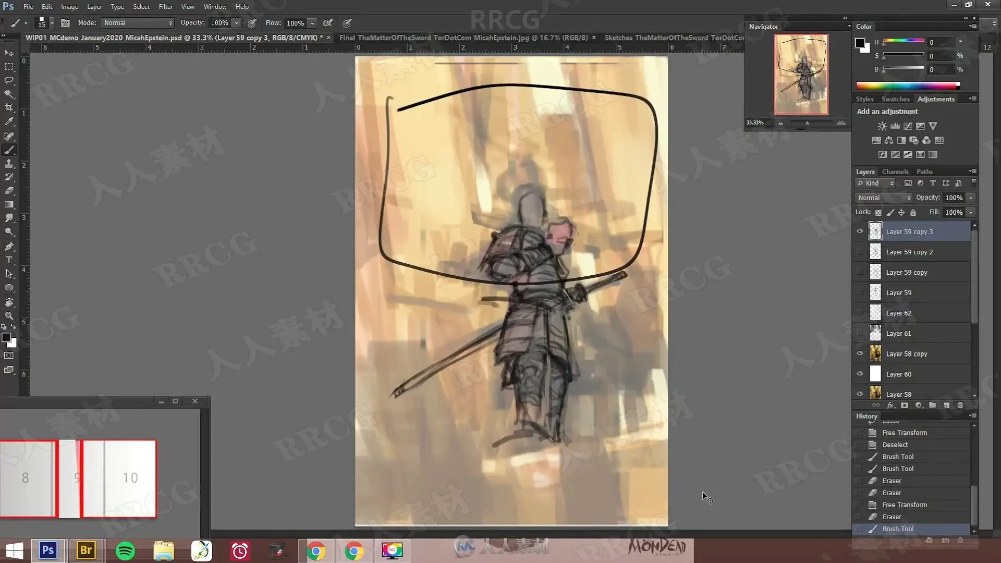Select the Eraser tool in toolbox
The image size is (1001, 563).
pos(9,191)
